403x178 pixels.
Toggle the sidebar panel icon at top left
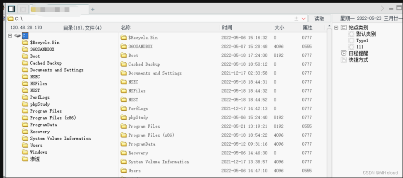[11, 9]
